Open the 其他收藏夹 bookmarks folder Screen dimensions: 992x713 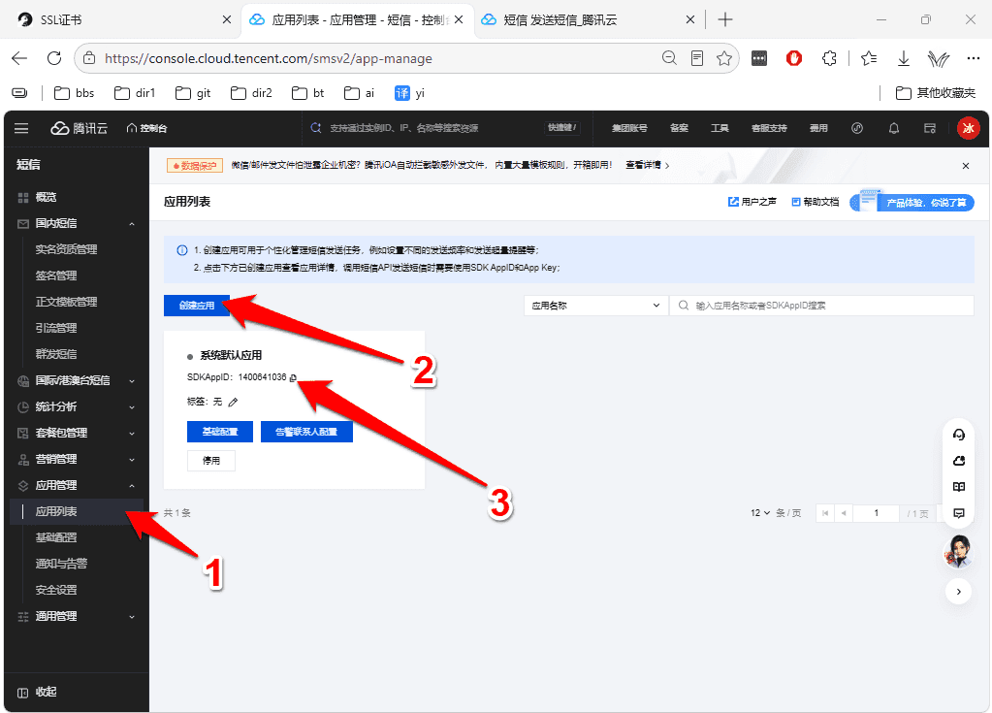point(936,94)
